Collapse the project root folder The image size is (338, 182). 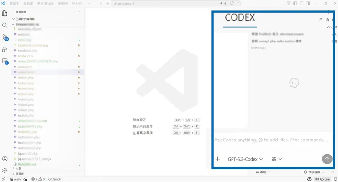pos(26,24)
